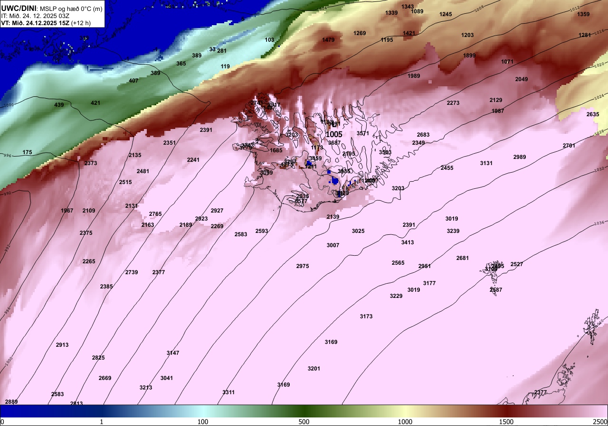
Task: Click the height value 407
Action: (133, 81)
